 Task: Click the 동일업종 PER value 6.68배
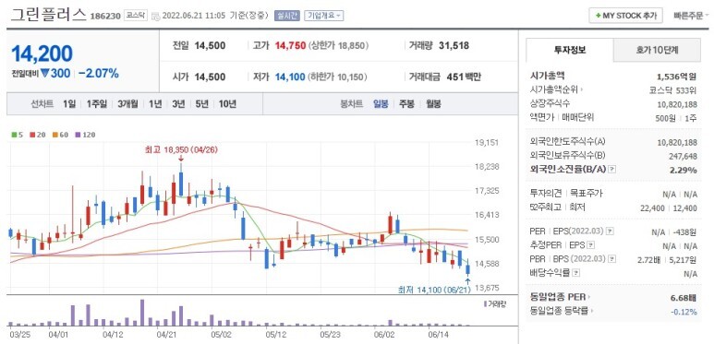coord(684,298)
